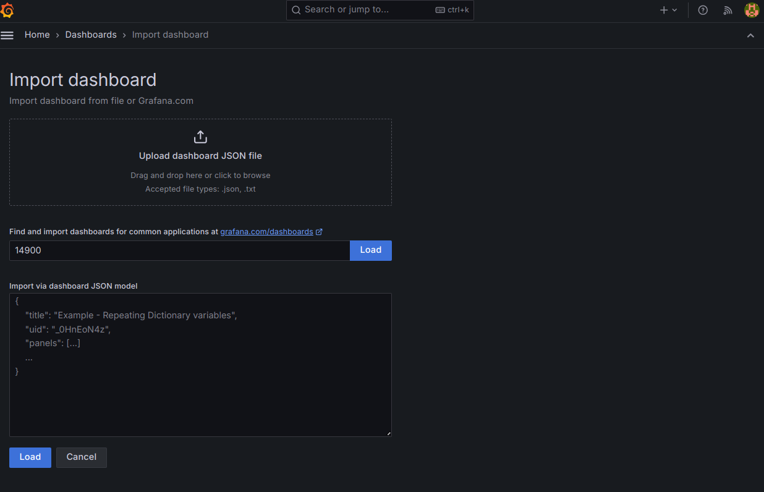
Task: Click the Grafana logo
Action: [x=8, y=11]
